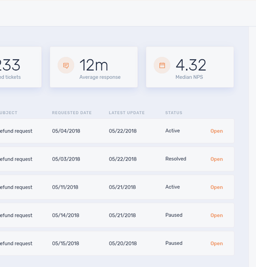Select the 05/14/2018 requested date cell

point(65,215)
